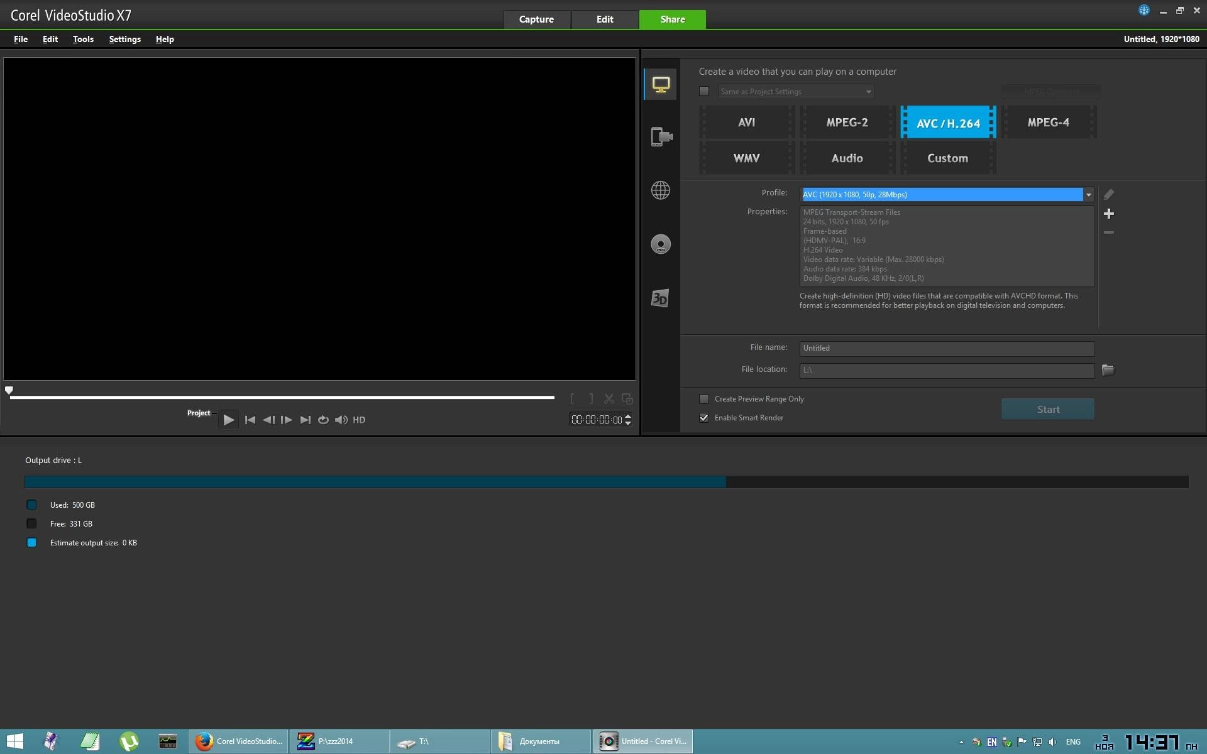Image resolution: width=1207 pixels, height=754 pixels.
Task: Open the Settings menu
Action: (x=124, y=39)
